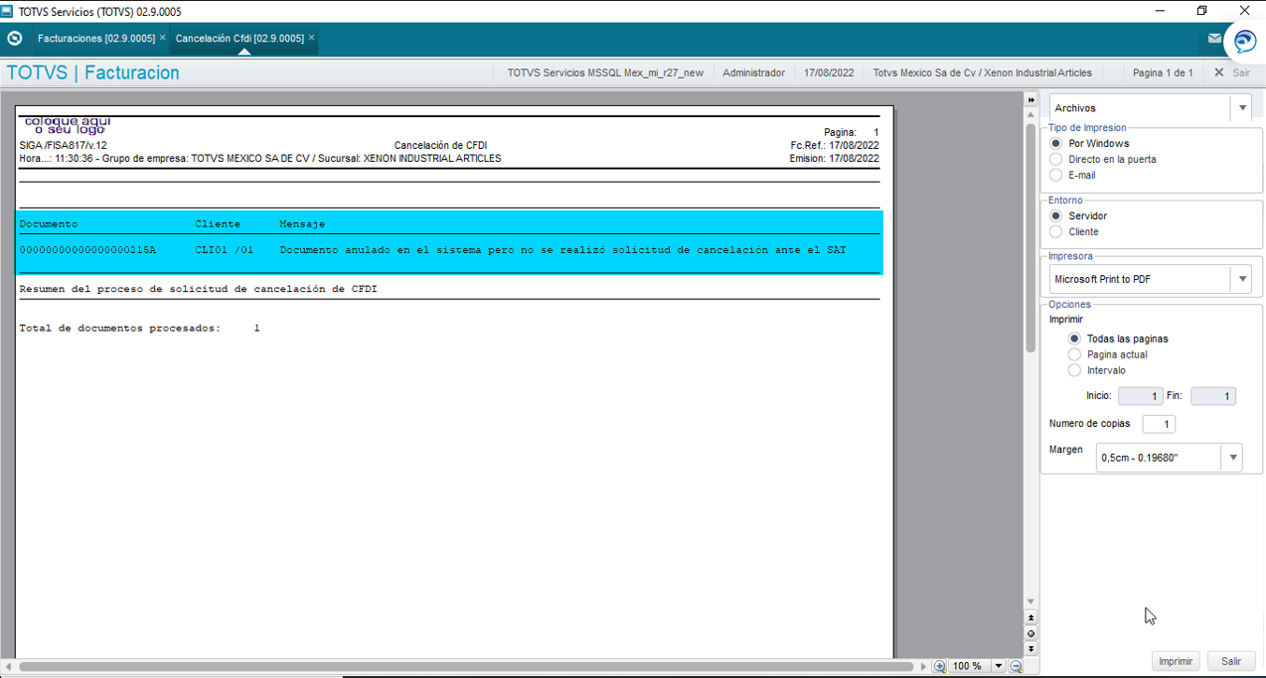Click the Fin page field
Image resolution: width=1266 pixels, height=678 pixels.
click(x=1213, y=396)
